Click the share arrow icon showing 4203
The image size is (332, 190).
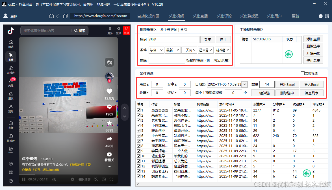[109, 139]
